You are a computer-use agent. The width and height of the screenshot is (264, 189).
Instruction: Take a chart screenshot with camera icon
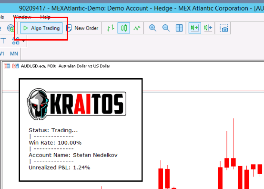[x=224, y=28]
